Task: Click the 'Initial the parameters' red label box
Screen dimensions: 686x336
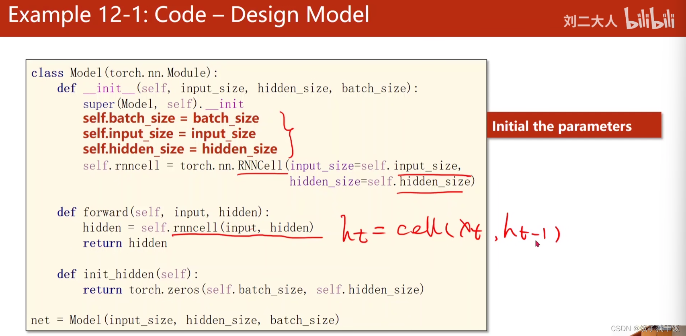Action: [x=574, y=125]
